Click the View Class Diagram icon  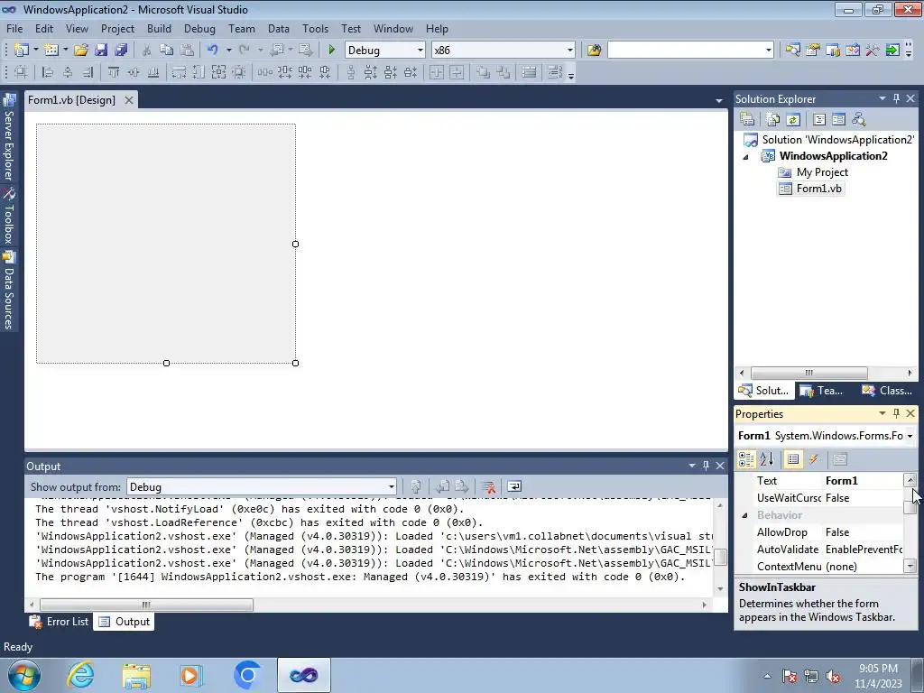click(859, 120)
